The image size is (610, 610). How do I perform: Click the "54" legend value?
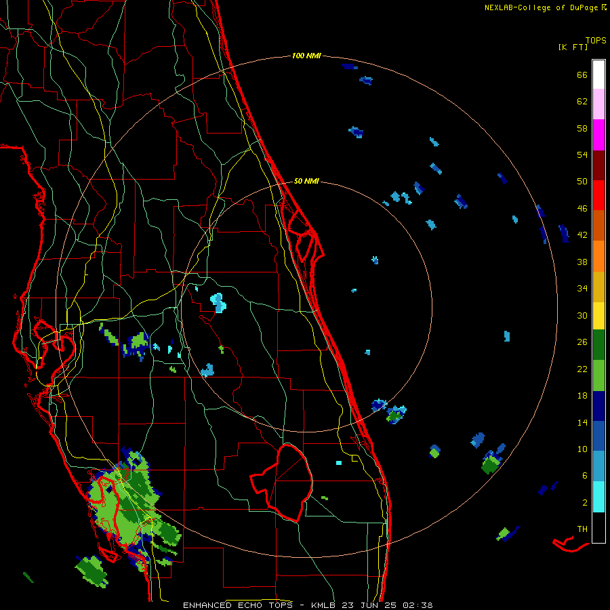click(x=582, y=155)
